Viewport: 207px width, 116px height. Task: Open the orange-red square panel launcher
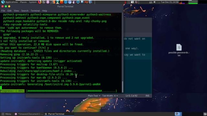click(62, 2)
